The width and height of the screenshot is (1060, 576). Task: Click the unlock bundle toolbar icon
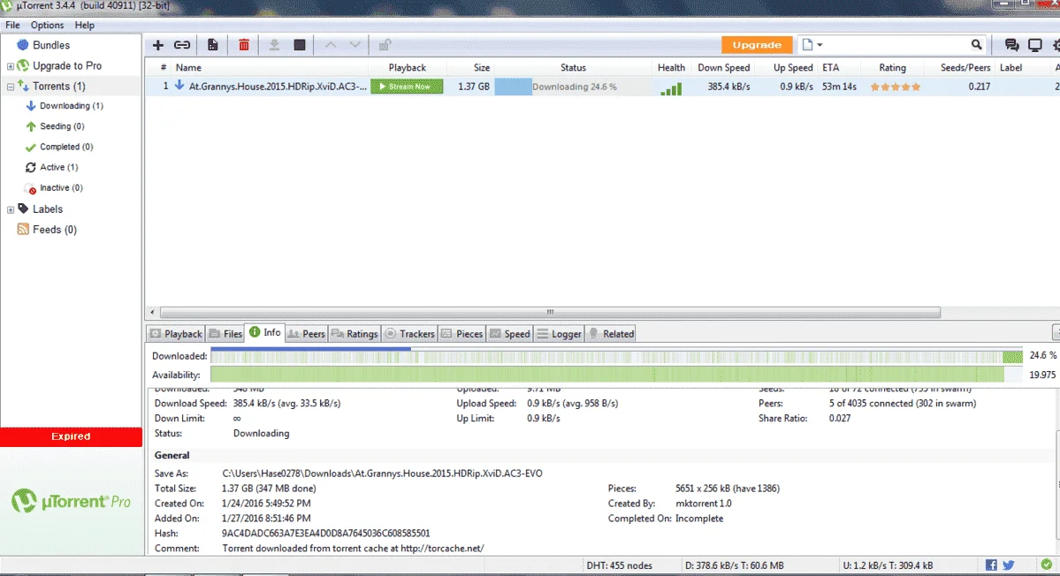point(385,45)
